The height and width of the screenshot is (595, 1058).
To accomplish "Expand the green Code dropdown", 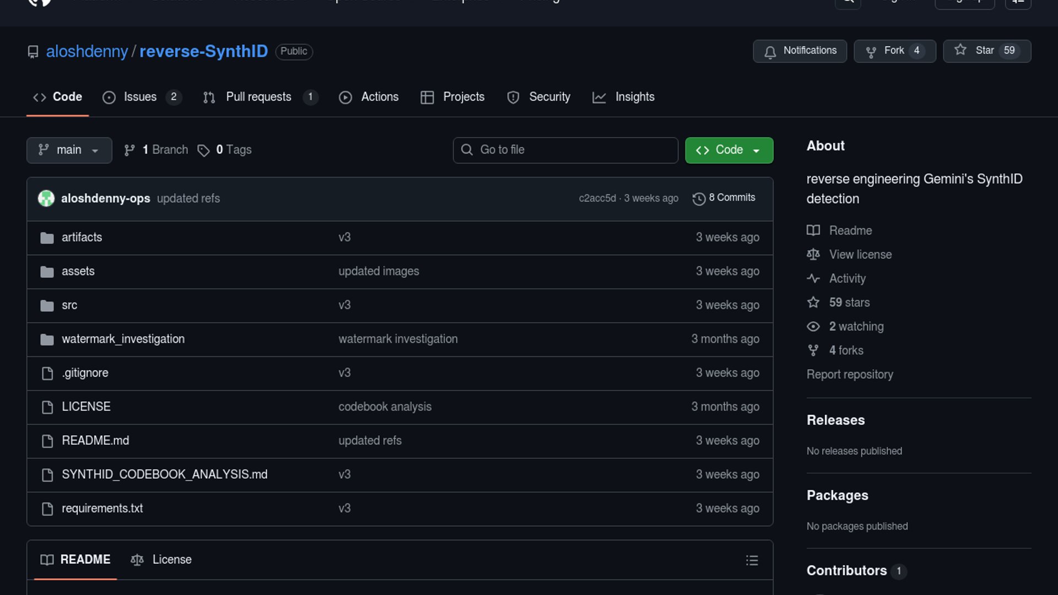I will [x=728, y=150].
